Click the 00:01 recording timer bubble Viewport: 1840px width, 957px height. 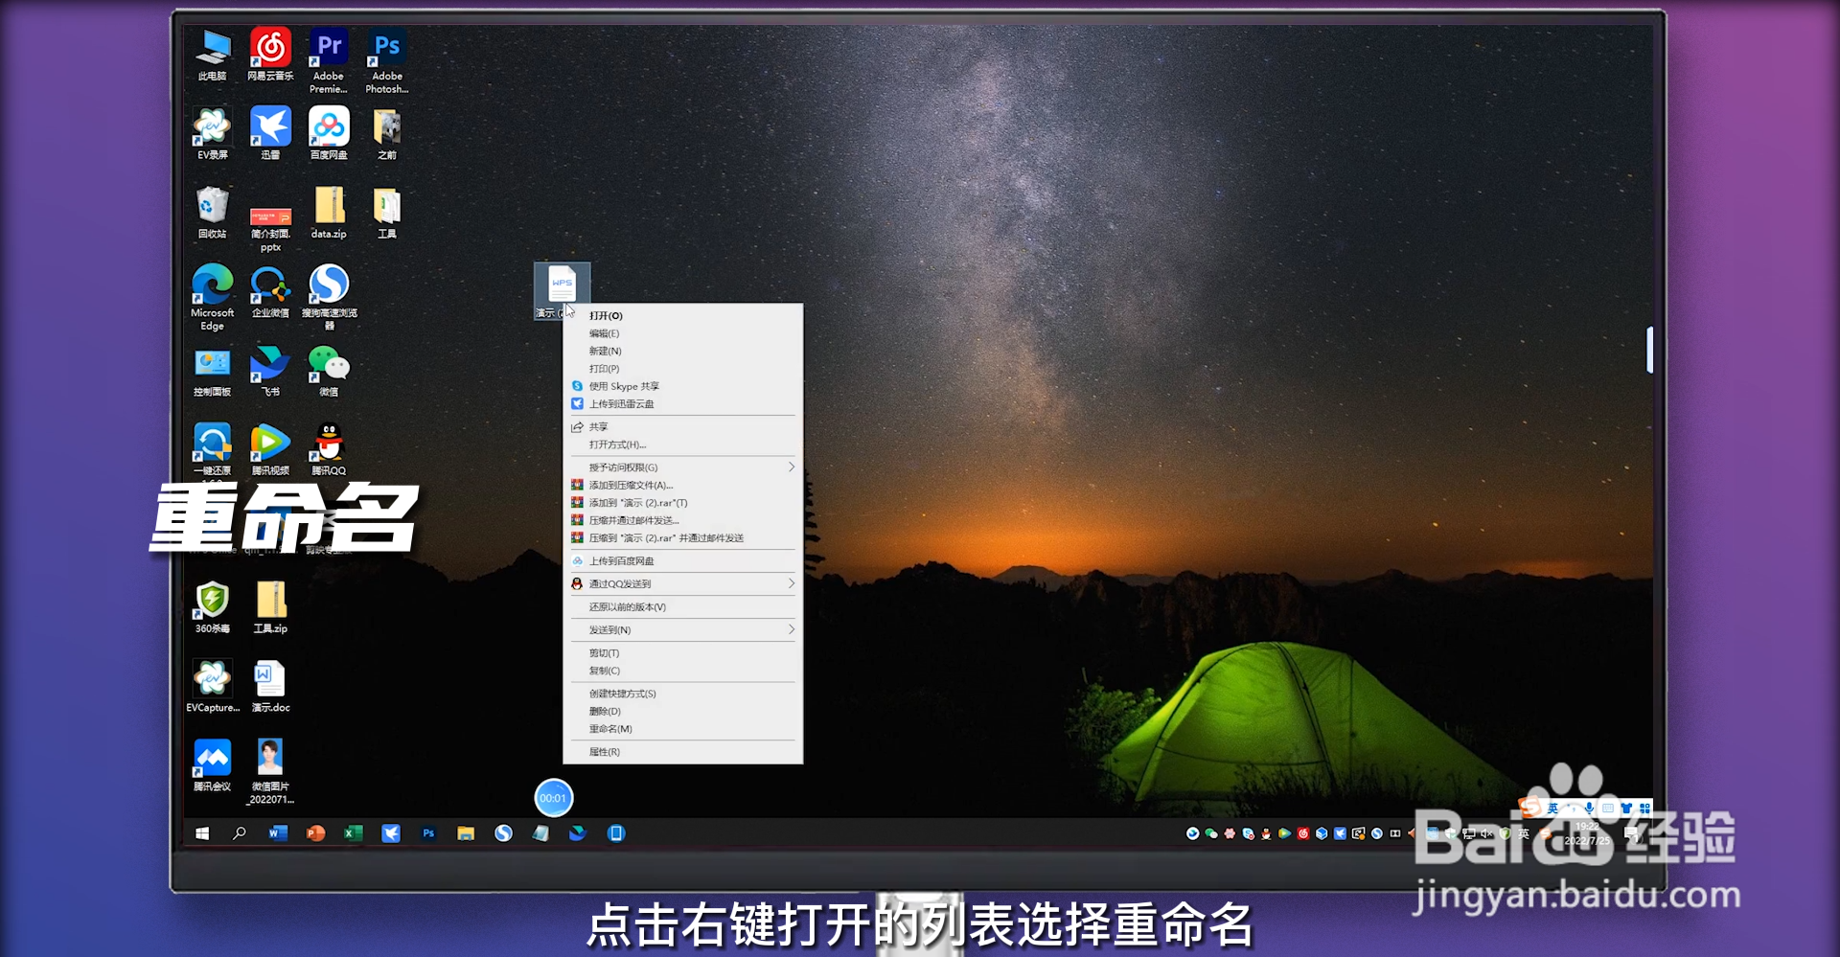(554, 796)
